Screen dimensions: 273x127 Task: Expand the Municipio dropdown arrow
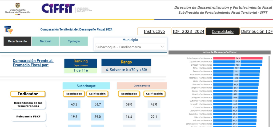pos(162,47)
